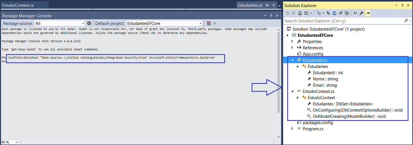Collapse the EstudoContext class node
This screenshot has height=145, width=413.
pyautogui.click(x=297, y=98)
